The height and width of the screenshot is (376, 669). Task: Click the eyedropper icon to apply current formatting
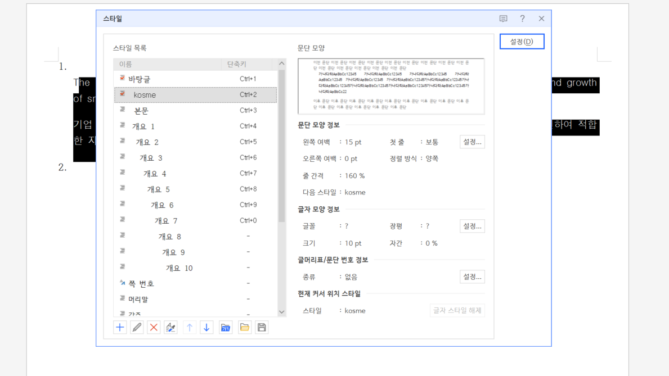point(170,327)
